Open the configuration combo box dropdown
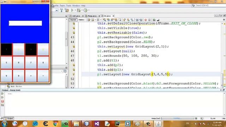This screenshot has height=127, width=226. coord(56,10)
